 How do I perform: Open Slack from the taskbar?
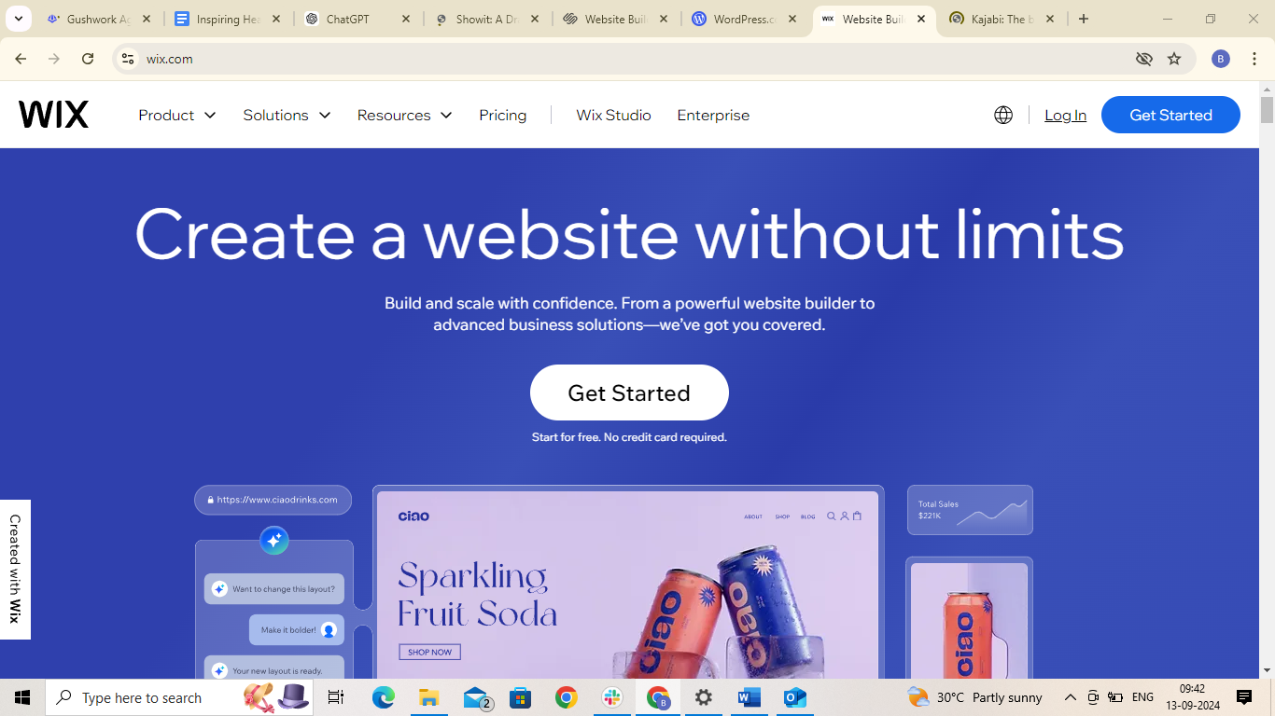(x=612, y=697)
